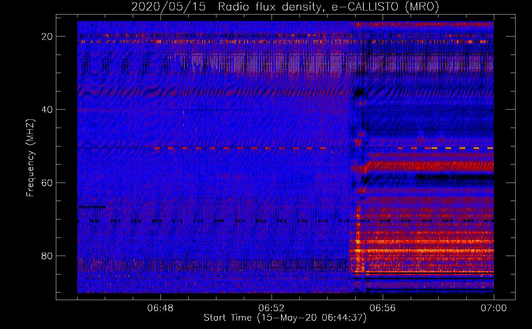Click the '80' frequency tick label

(47, 256)
